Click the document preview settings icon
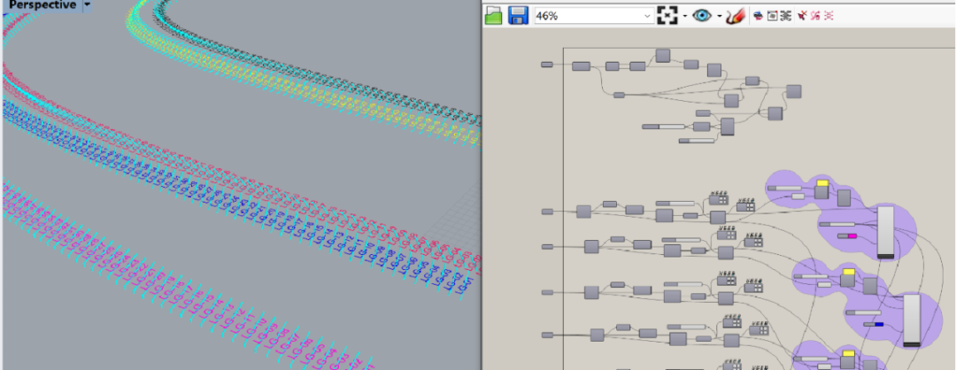Viewport: 956px width, 370px height. [785, 16]
